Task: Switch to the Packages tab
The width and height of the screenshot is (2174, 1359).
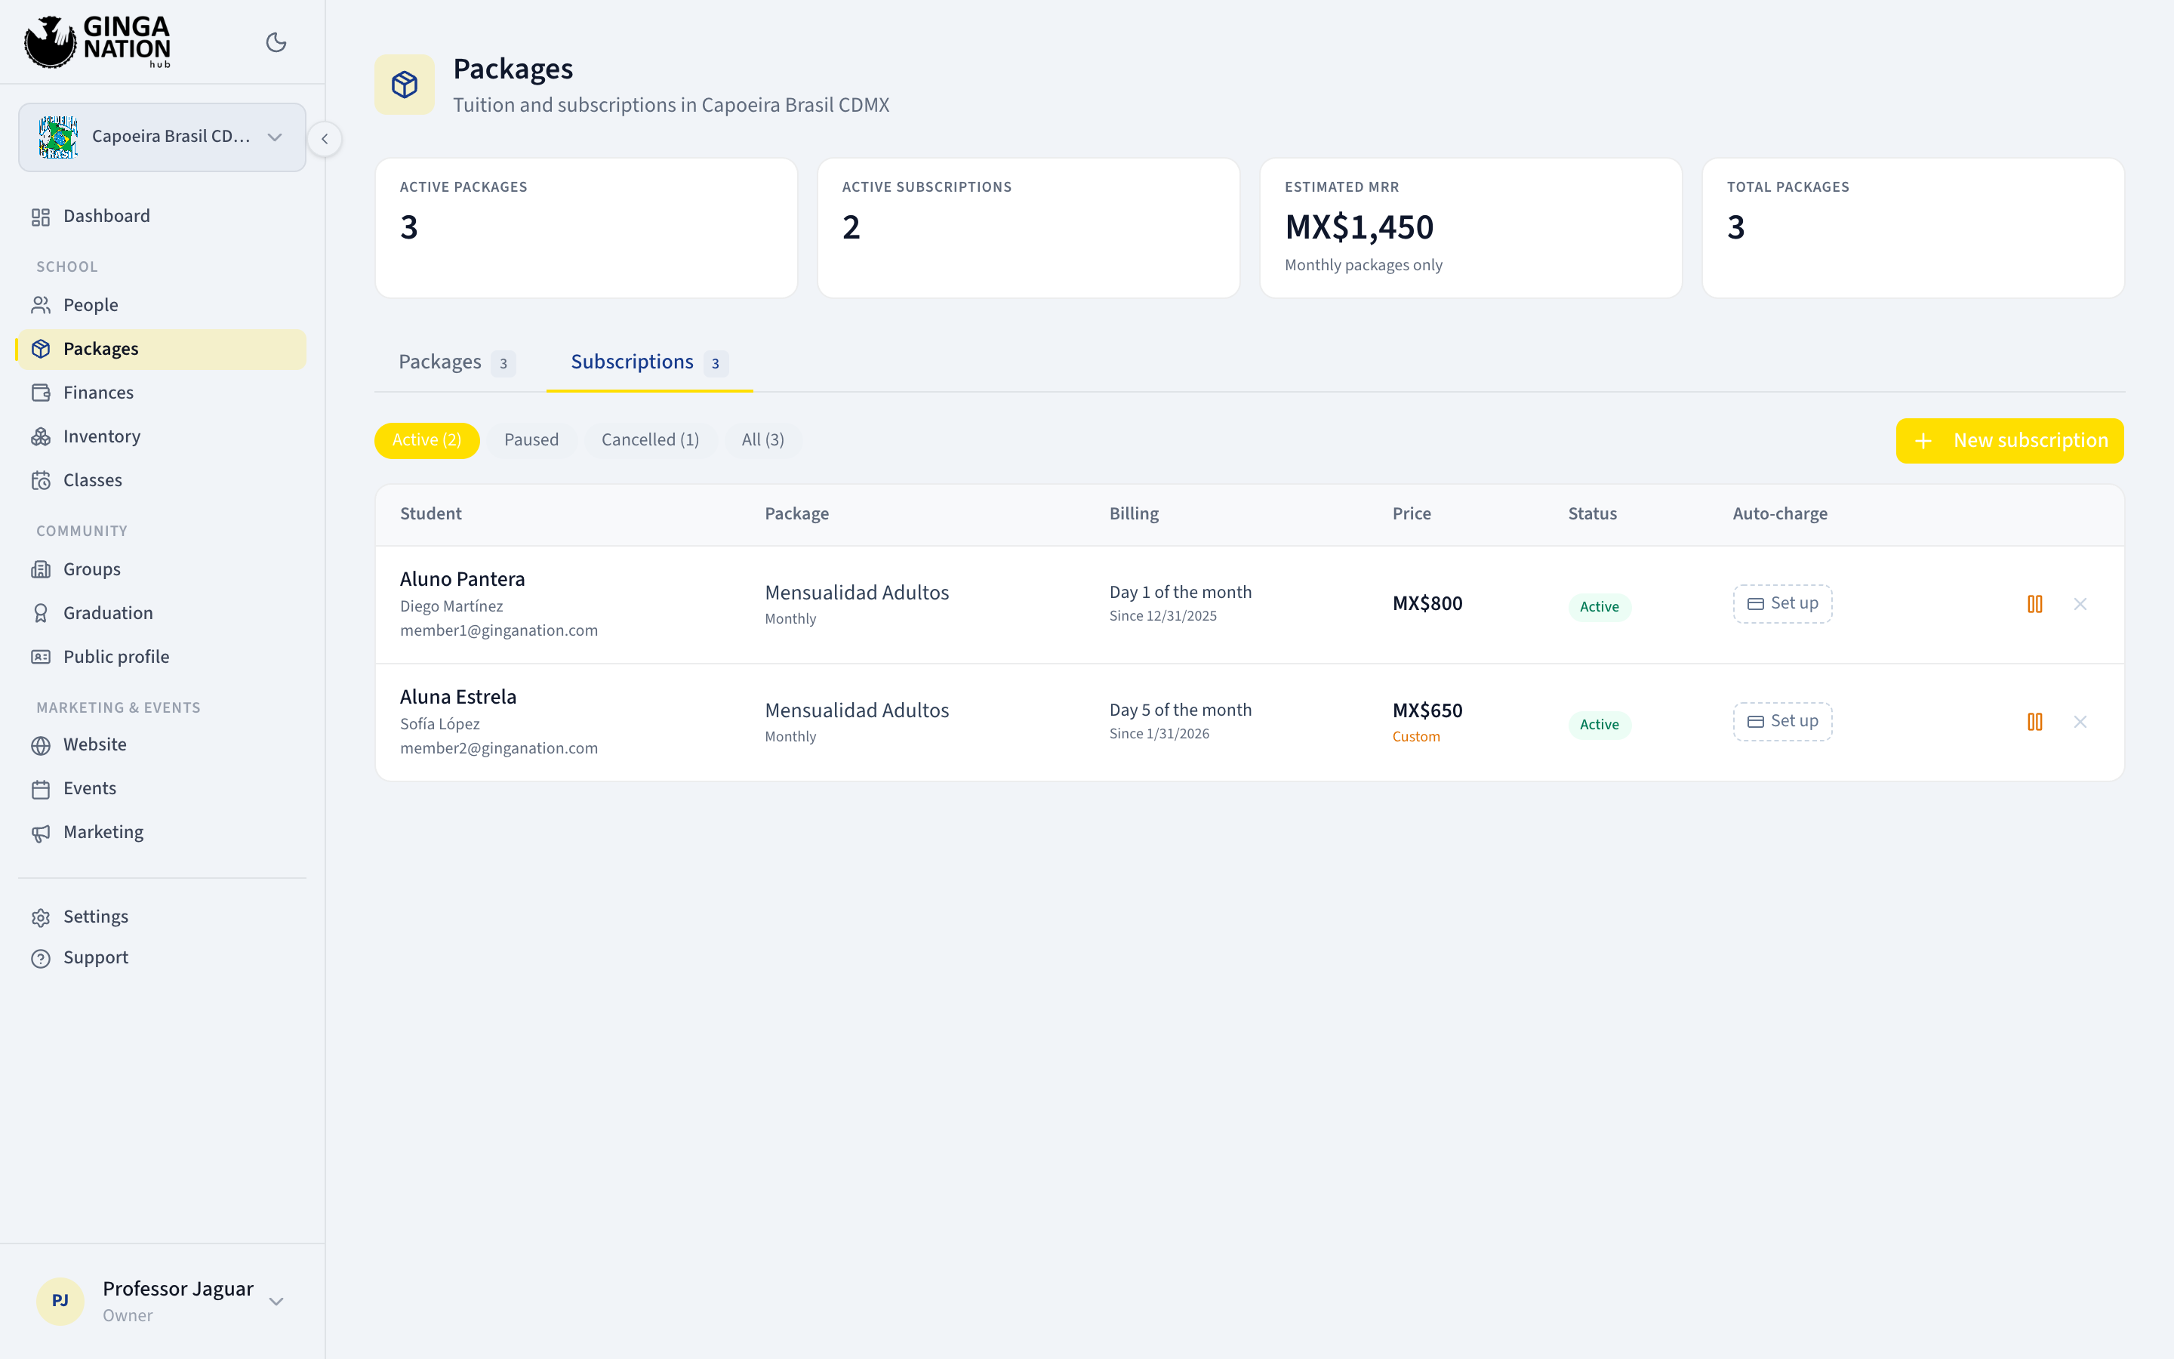Action: (457, 362)
